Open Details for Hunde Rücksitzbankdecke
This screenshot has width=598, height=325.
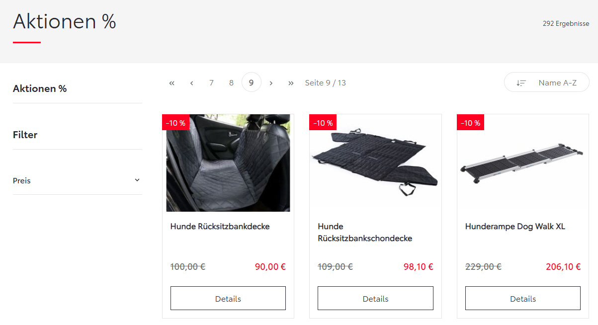228,298
